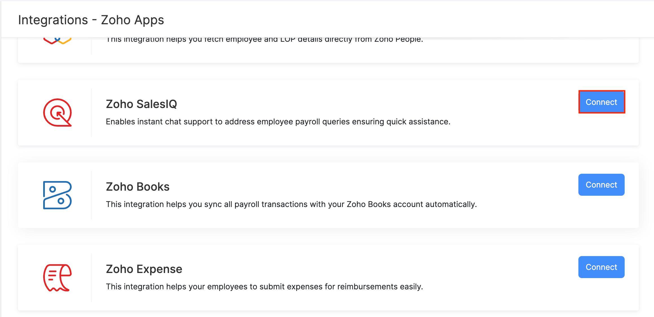The width and height of the screenshot is (654, 317).
Task: Click the Zoho People LOP details description
Action: click(264, 40)
